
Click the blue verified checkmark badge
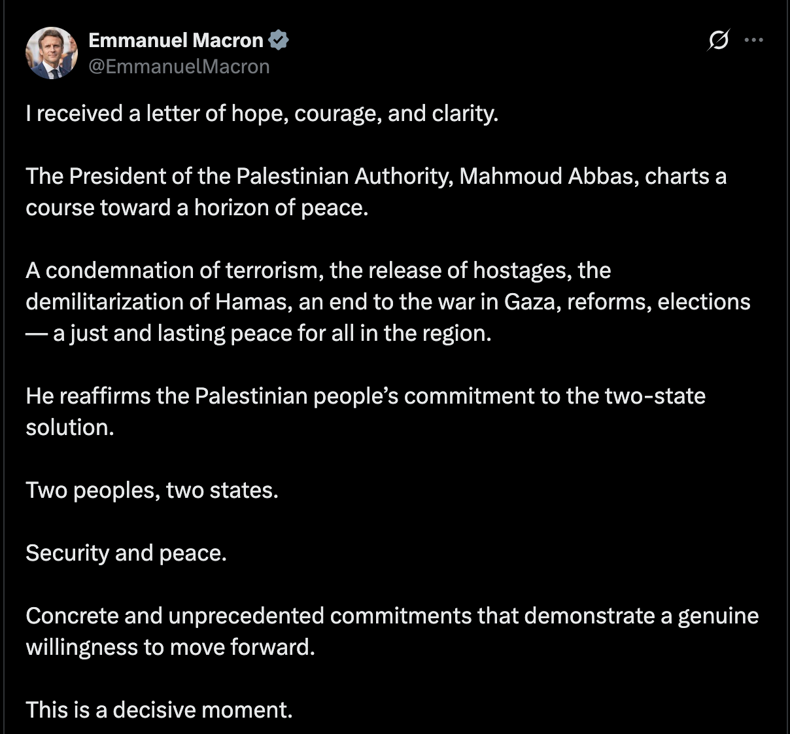tap(279, 41)
